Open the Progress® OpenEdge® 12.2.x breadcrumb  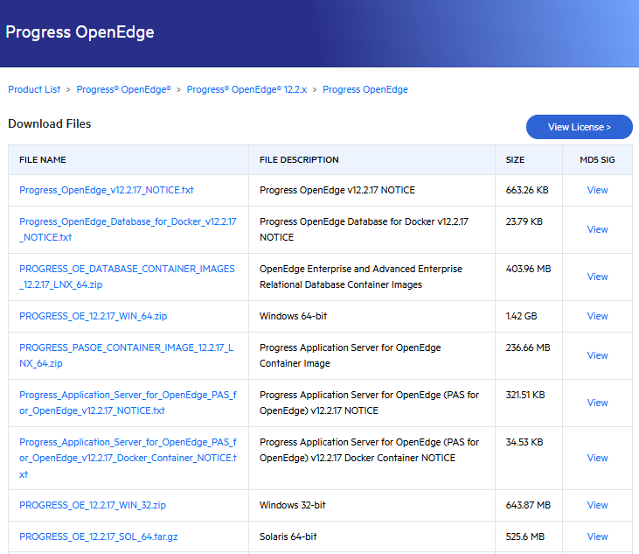click(x=247, y=89)
